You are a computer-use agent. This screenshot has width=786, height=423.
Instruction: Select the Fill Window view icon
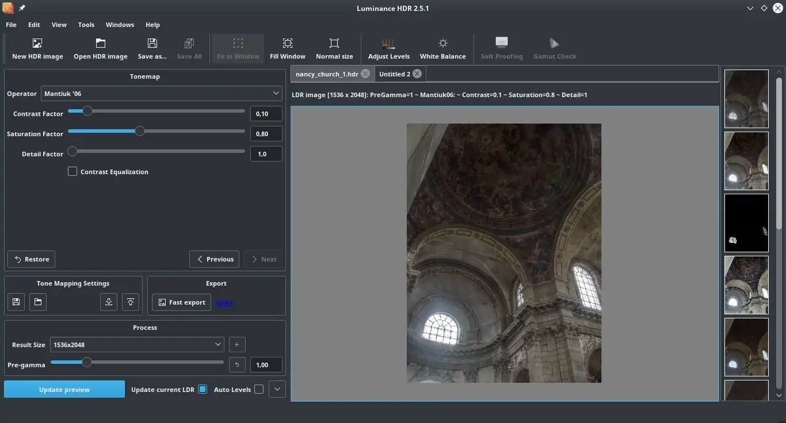tap(287, 44)
